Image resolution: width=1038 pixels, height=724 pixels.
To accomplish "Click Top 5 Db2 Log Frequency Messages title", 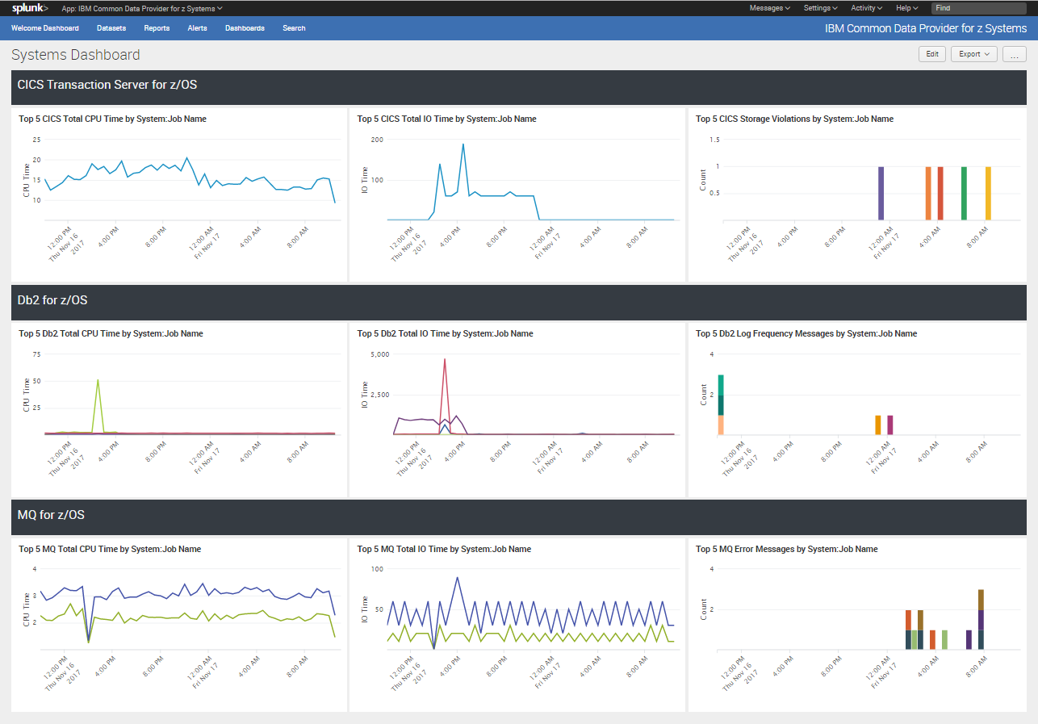I will pyautogui.click(x=806, y=333).
